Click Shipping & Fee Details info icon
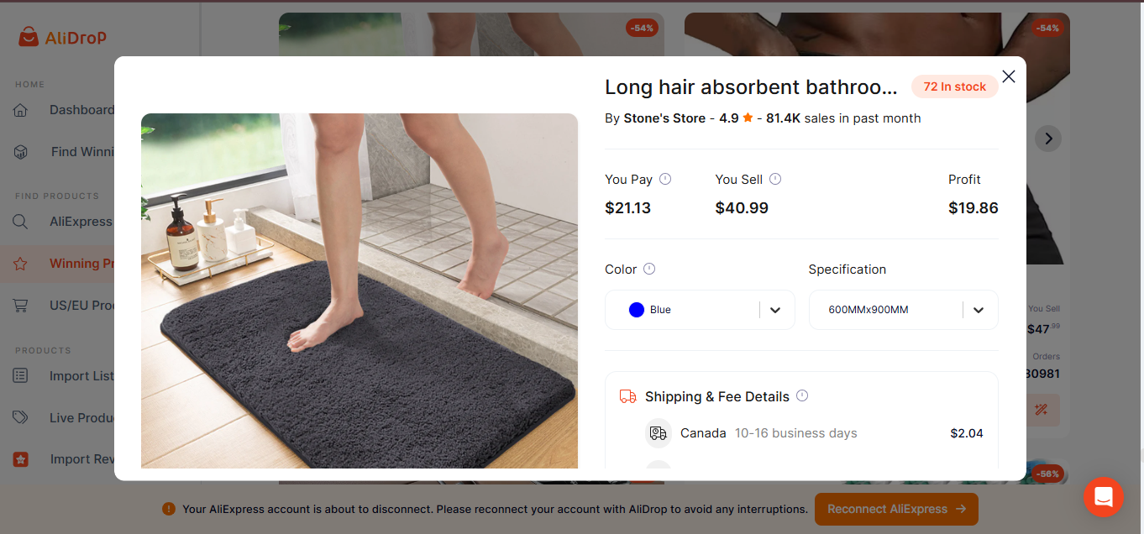 pyautogui.click(x=802, y=395)
